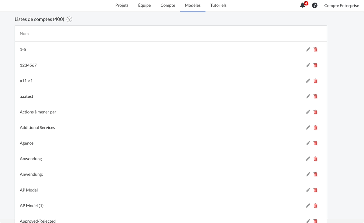Open the Compte tab
Screen dimensions: 364x223
click(x=168, y=5)
